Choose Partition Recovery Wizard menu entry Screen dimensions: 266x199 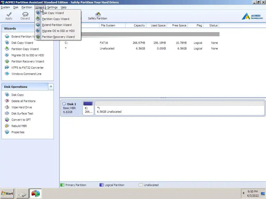[58, 37]
